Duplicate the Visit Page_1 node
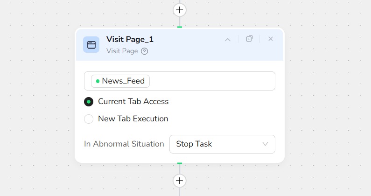The width and height of the screenshot is (371, 196). click(249, 39)
